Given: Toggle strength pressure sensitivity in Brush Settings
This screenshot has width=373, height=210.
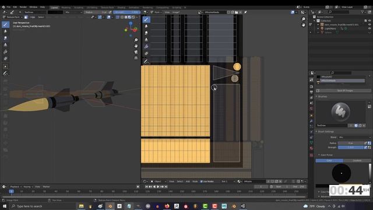Looking at the screenshot, I should [365, 148].
